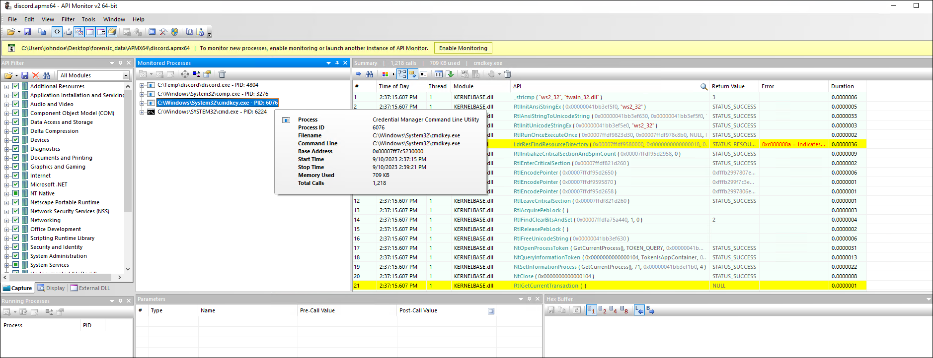Click the crosshair target icon in Monitored Processes

tap(185, 74)
